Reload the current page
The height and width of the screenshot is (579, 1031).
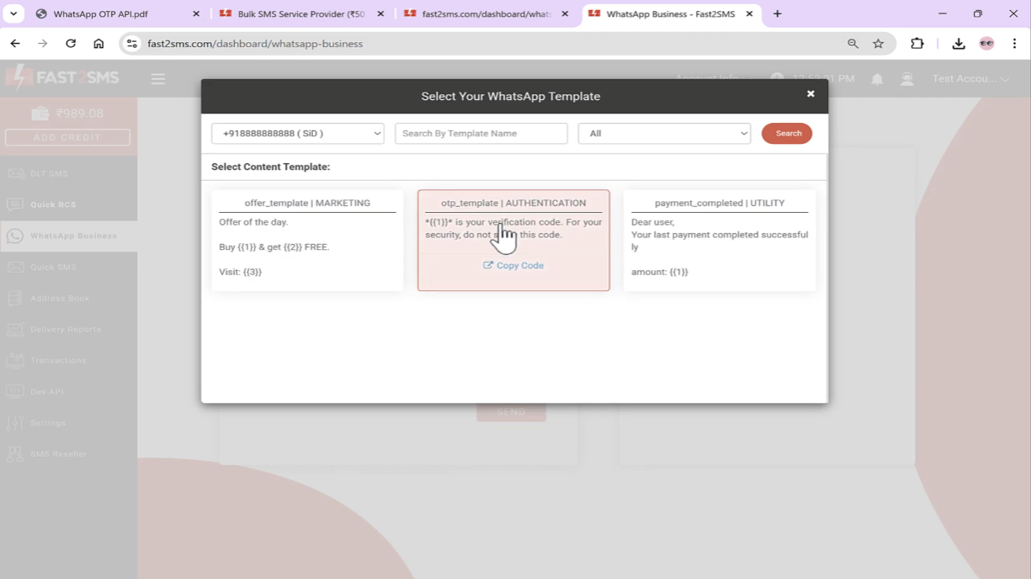[71, 44]
